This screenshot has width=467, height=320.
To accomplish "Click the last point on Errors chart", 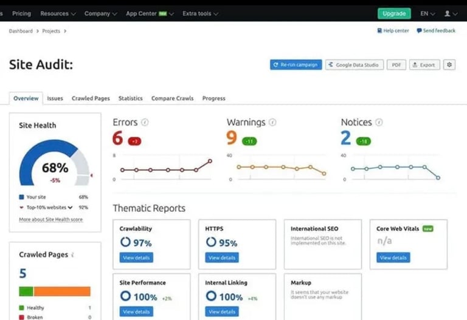I will [210, 161].
